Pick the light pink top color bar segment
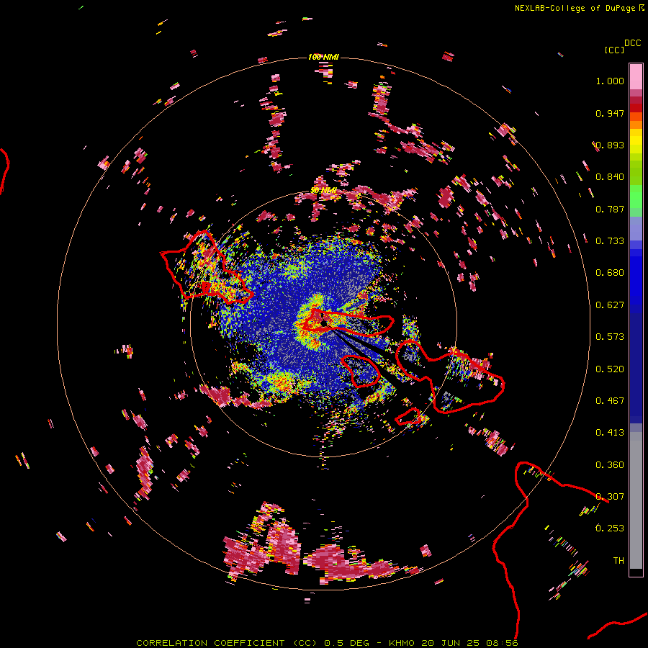 (636, 76)
